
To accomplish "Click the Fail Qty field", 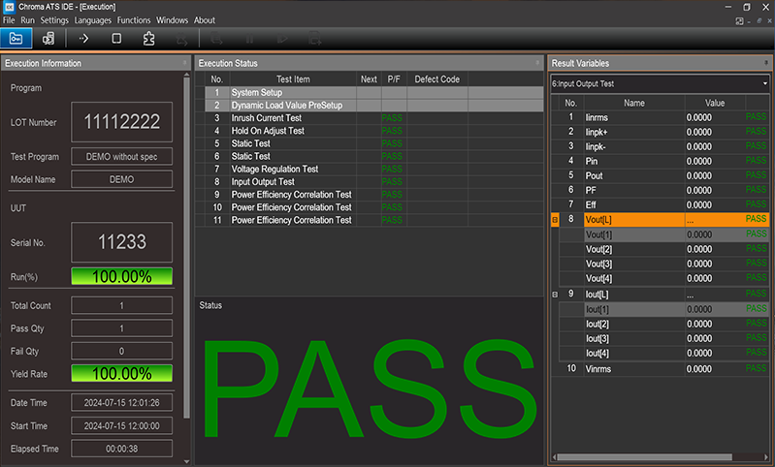I will tap(121, 351).
